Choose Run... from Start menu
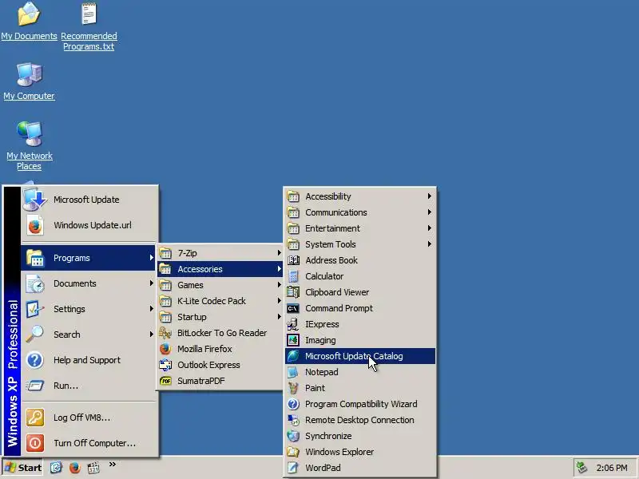Viewport: 639px width, 479px height. tap(89, 386)
